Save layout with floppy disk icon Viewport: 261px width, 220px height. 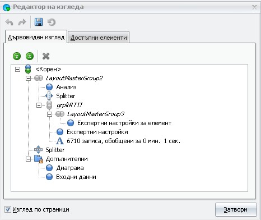(39, 22)
